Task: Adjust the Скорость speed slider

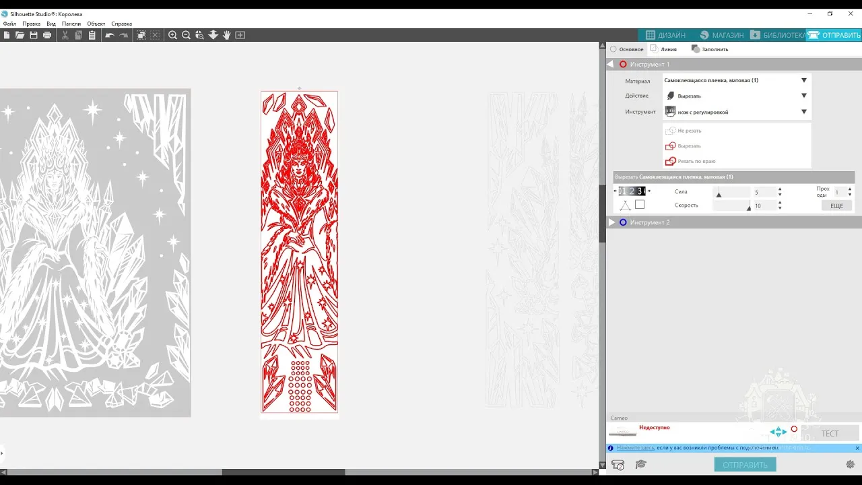Action: point(731,205)
